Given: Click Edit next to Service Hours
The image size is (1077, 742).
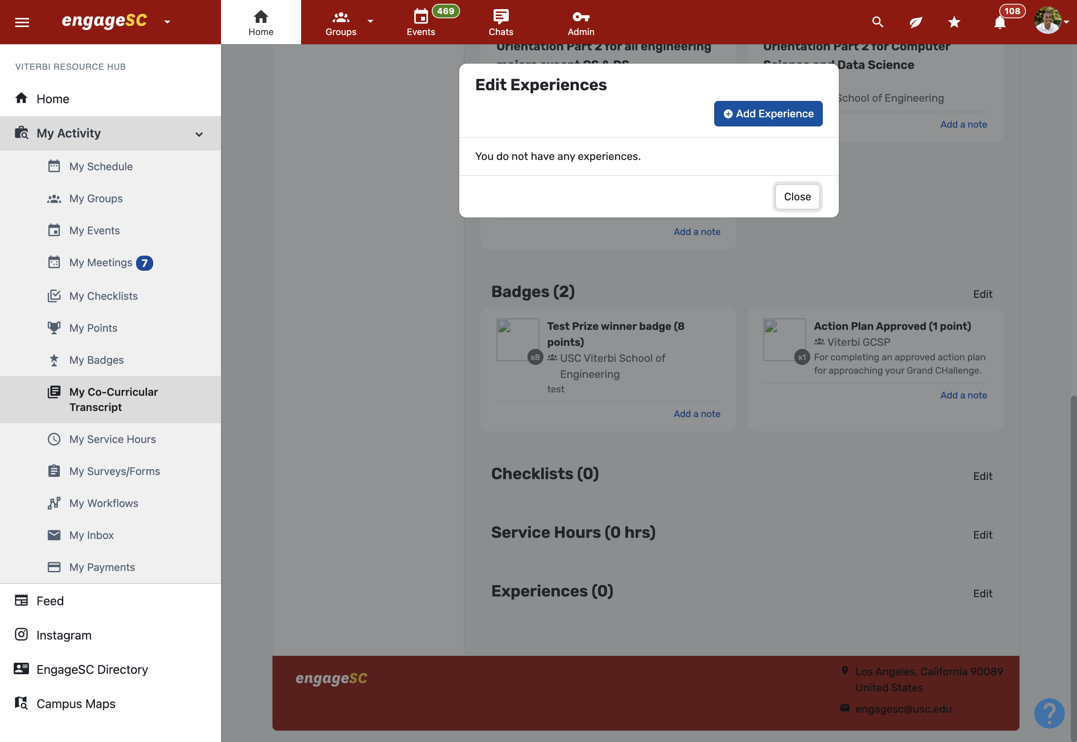Looking at the screenshot, I should [x=982, y=535].
